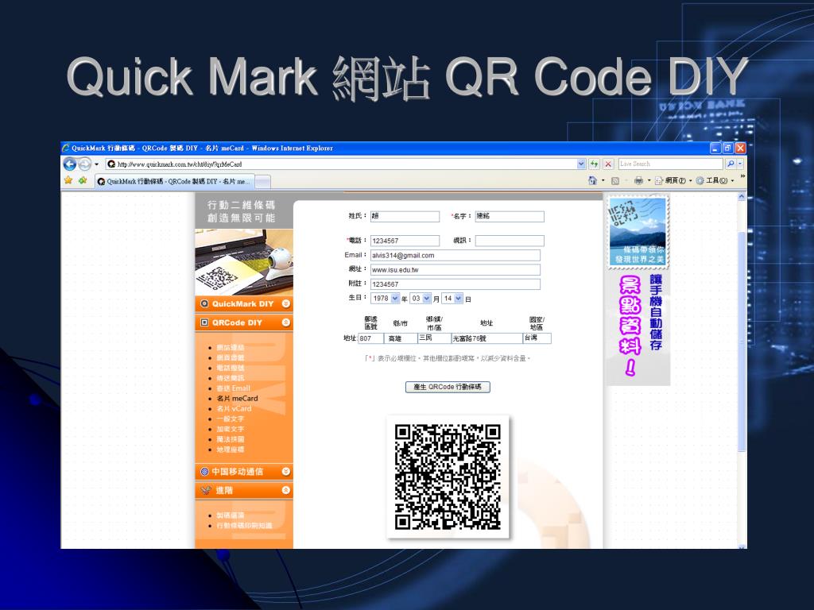This screenshot has width=814, height=610.
Task: Expand the QuickMark DIY sidebar section
Action: click(286, 304)
